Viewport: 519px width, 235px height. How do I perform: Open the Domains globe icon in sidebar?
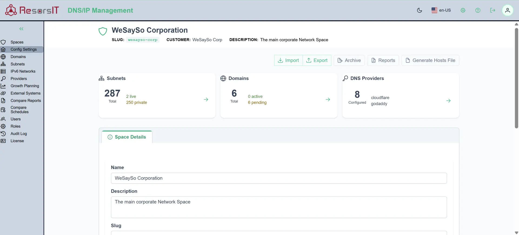tap(3, 57)
